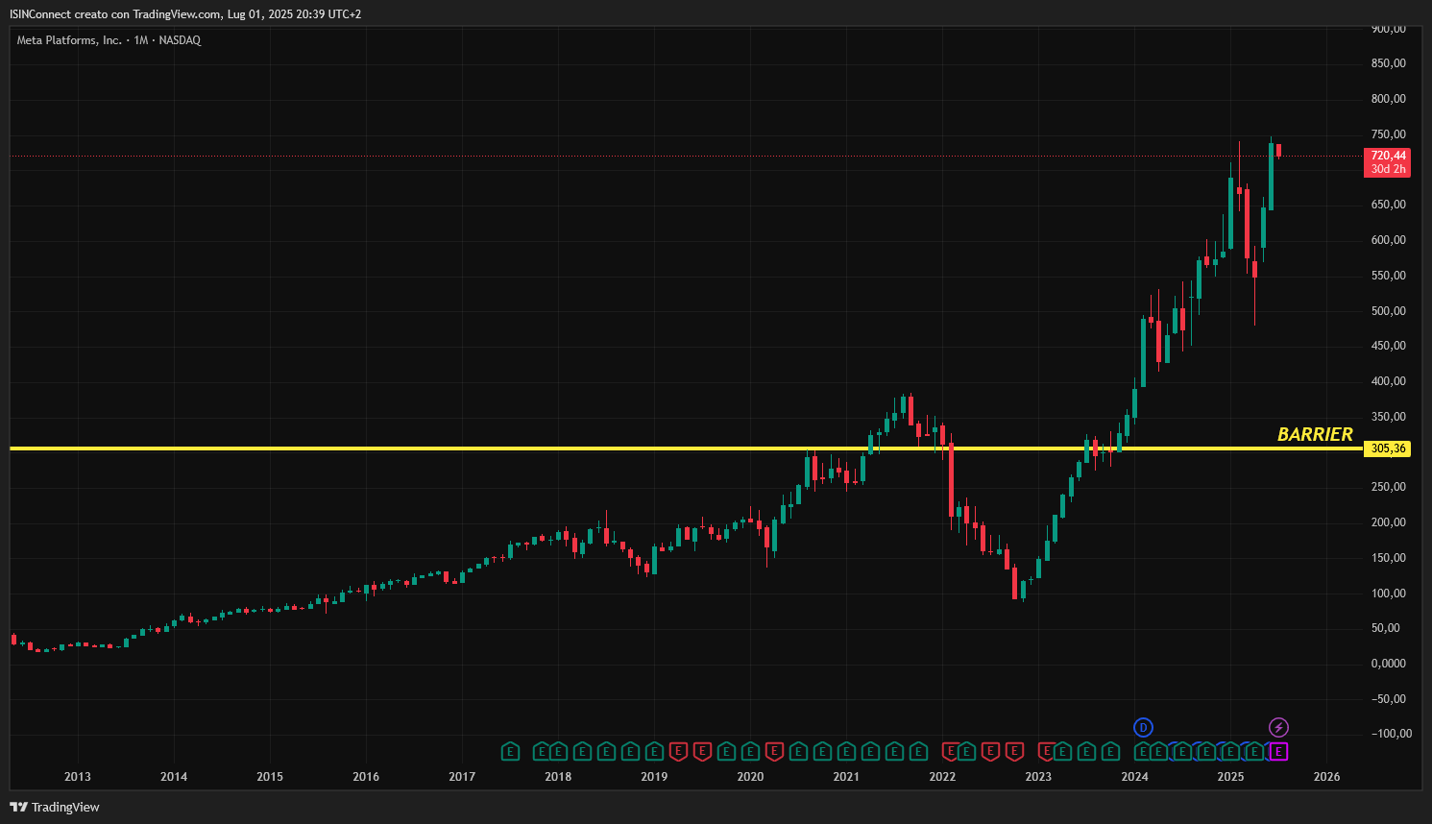Click the Meta Platforms, Inc. symbol title

pyautogui.click(x=69, y=40)
